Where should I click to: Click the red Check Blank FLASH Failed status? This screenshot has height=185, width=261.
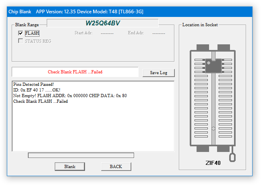75,72
